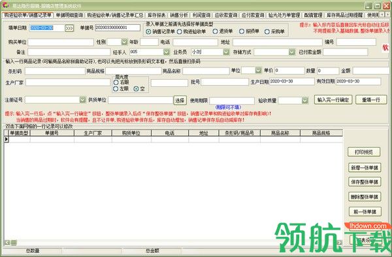The height and width of the screenshot is (257, 392).
Task: Click the 条形码 input field
Action: pos(55,71)
